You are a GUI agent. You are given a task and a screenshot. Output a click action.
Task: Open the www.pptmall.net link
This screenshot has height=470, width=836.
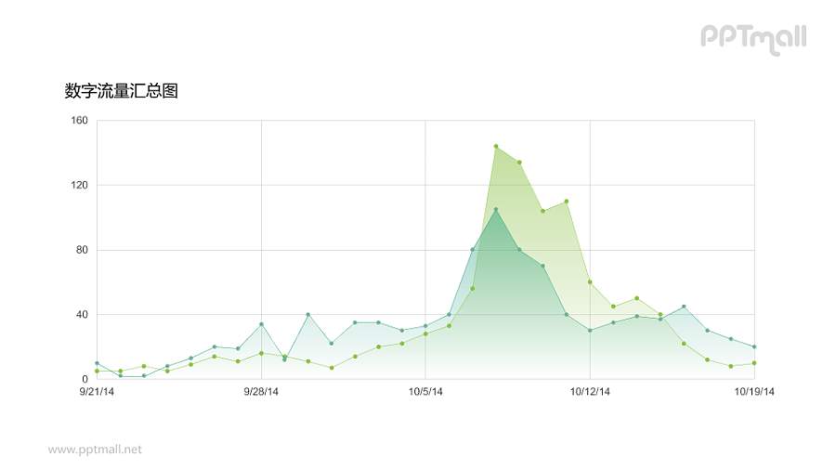pos(95,450)
